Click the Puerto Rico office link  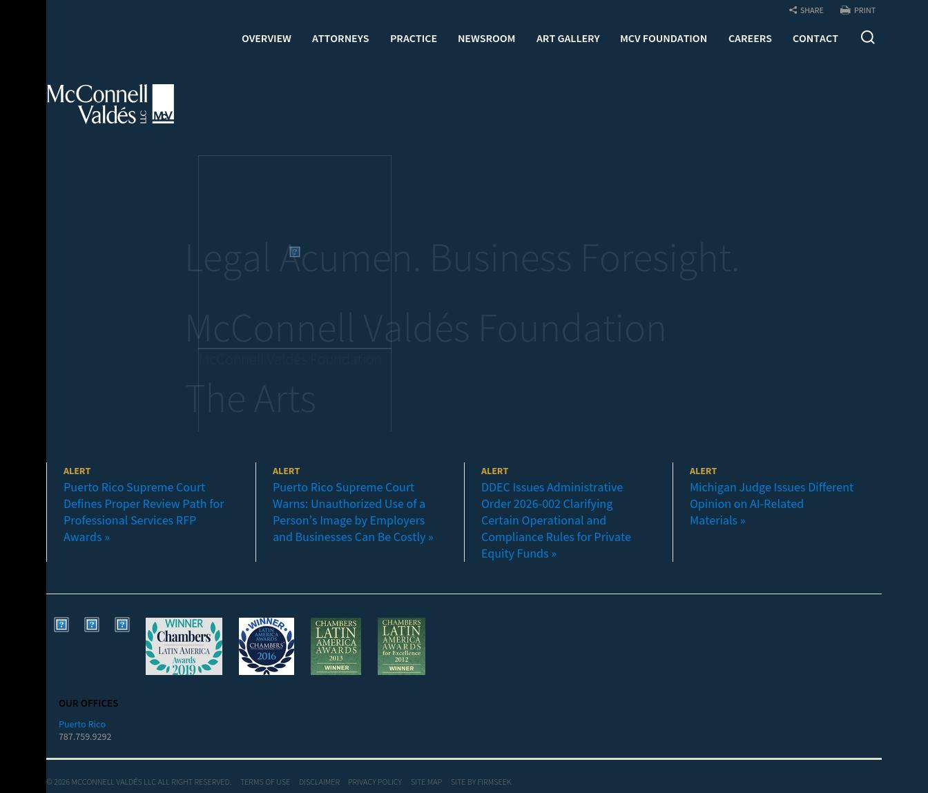click(x=82, y=724)
